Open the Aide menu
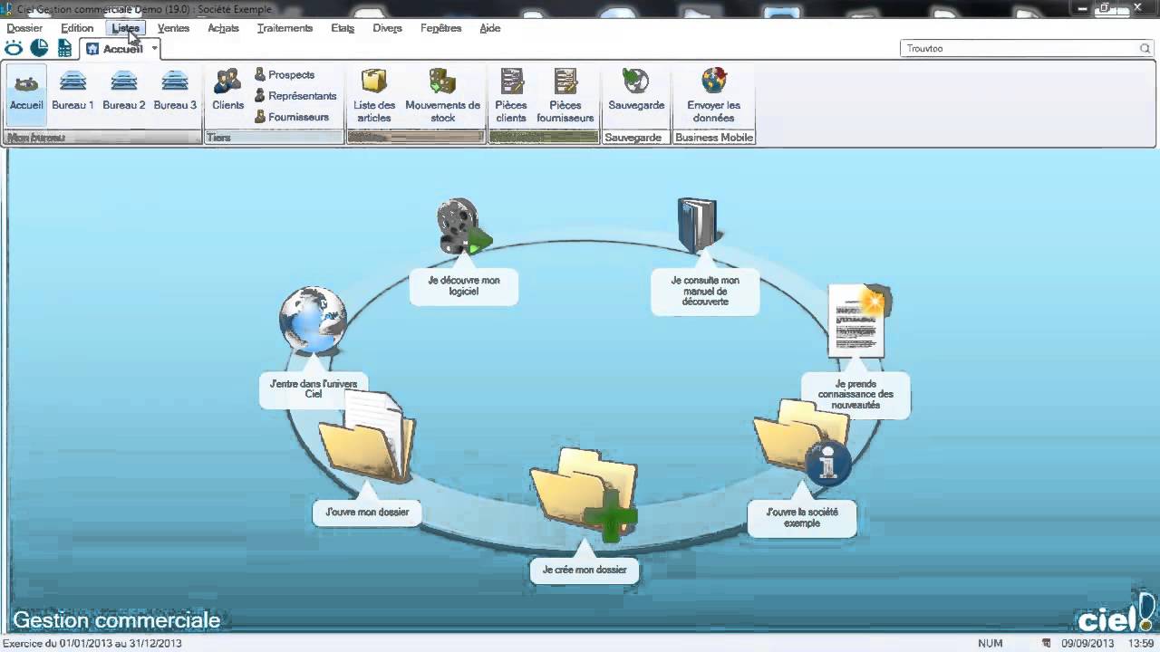 pos(490,28)
